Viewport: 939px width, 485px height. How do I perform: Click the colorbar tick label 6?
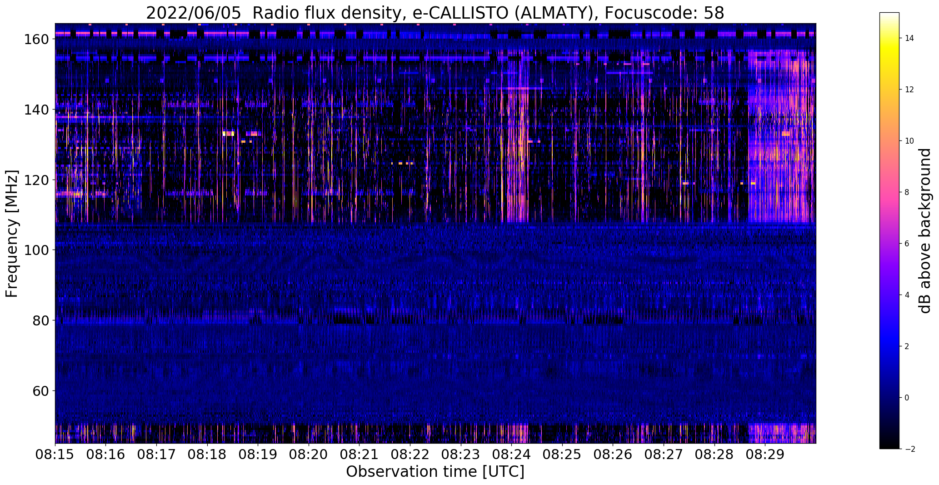click(907, 244)
